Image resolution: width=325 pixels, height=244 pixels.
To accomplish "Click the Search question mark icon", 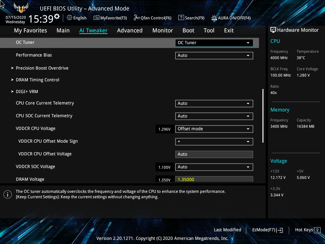I will pos(181,18).
